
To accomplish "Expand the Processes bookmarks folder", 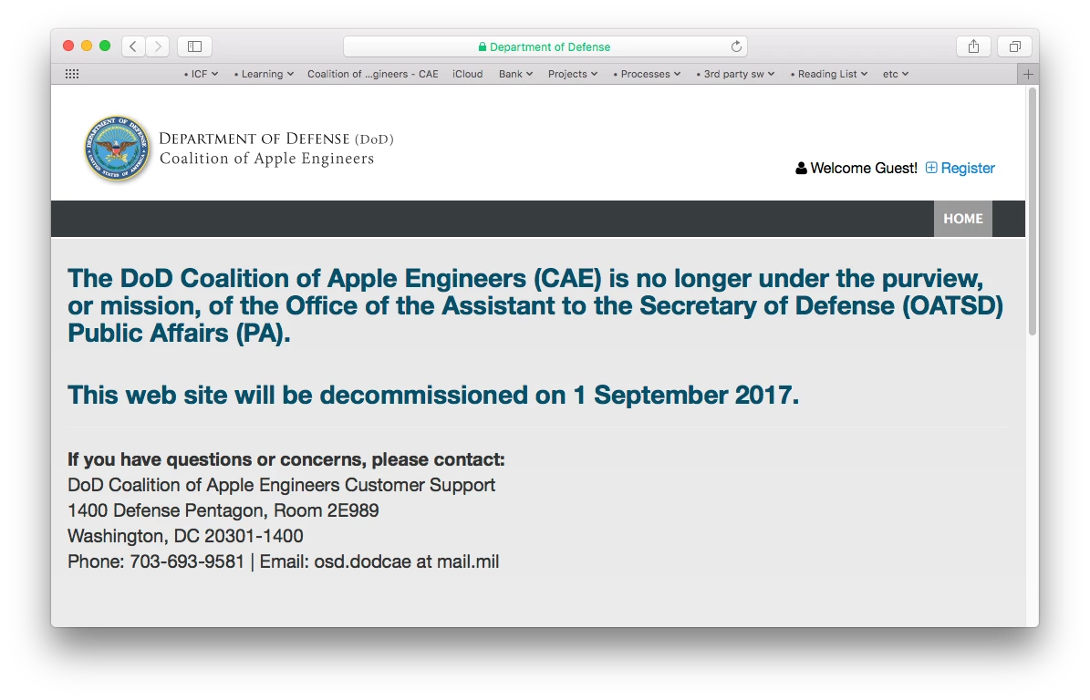I will point(647,74).
